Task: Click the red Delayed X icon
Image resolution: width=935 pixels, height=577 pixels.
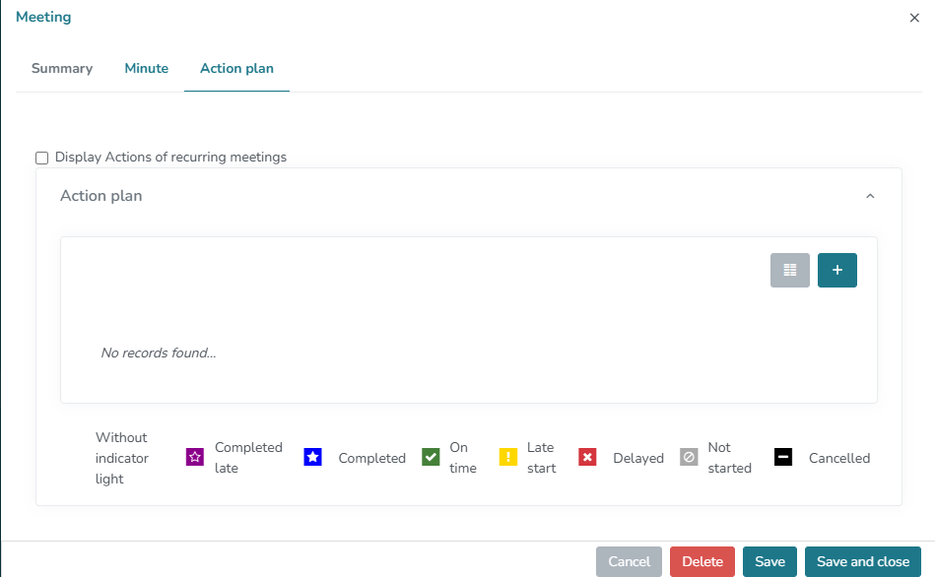Action: coord(587,457)
